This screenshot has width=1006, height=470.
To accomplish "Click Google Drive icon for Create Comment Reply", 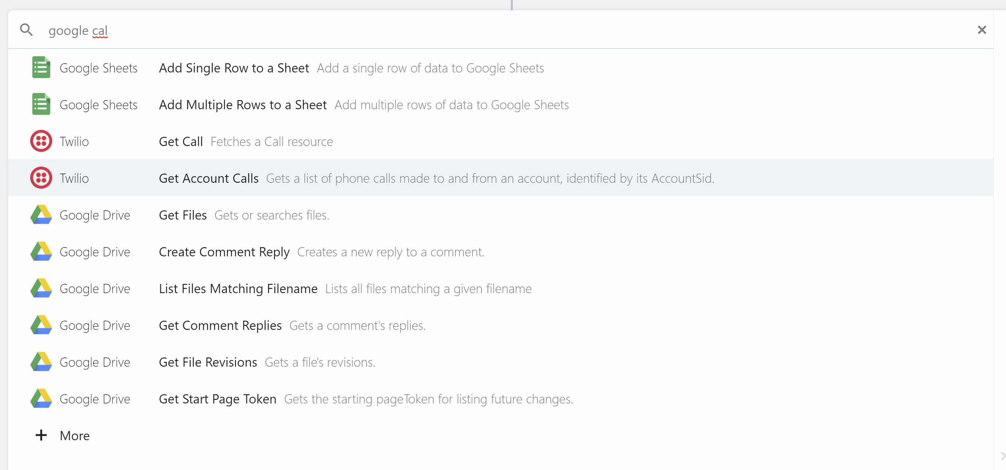I will tap(41, 251).
